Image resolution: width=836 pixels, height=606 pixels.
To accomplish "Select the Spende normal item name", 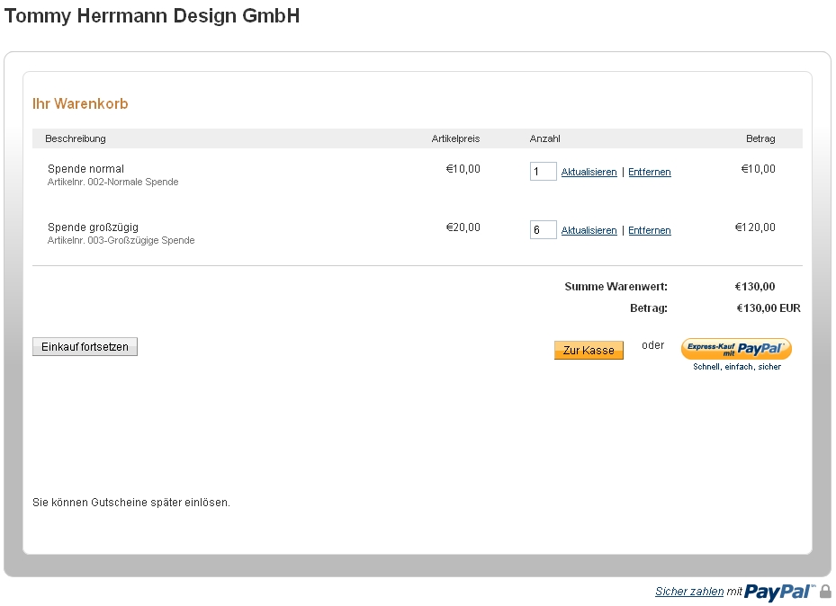I will (85, 169).
